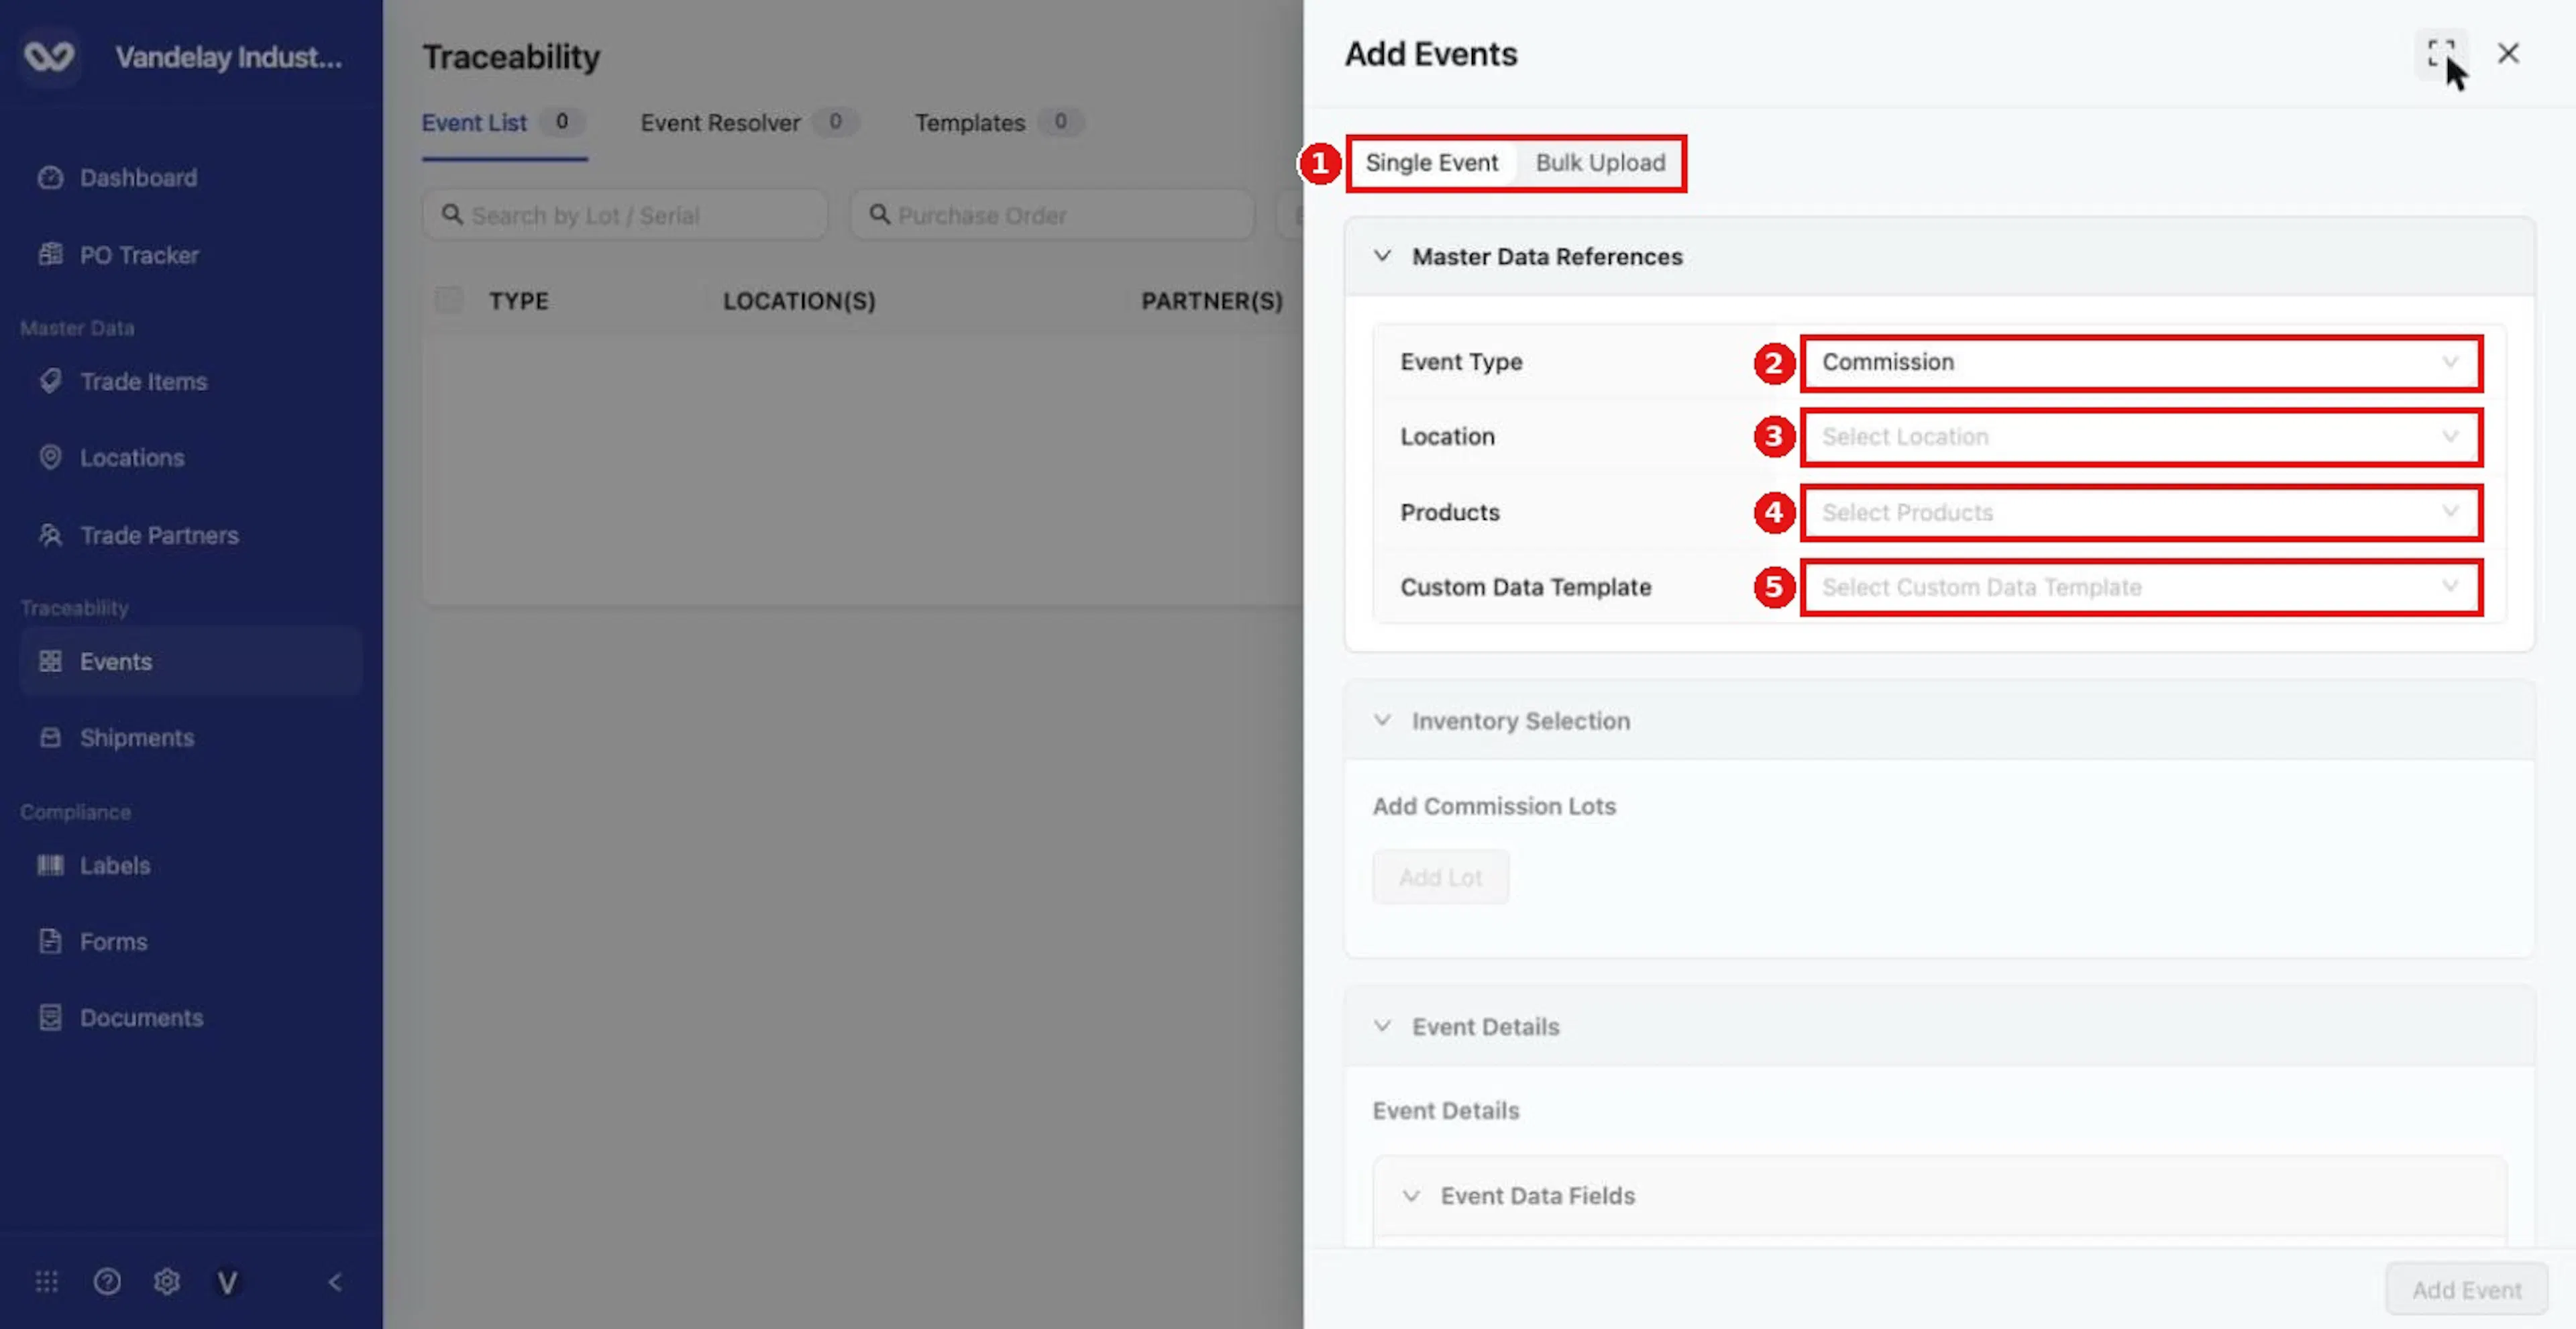The height and width of the screenshot is (1329, 2576).
Task: Switch to the Single Event tab
Action: point(1431,162)
